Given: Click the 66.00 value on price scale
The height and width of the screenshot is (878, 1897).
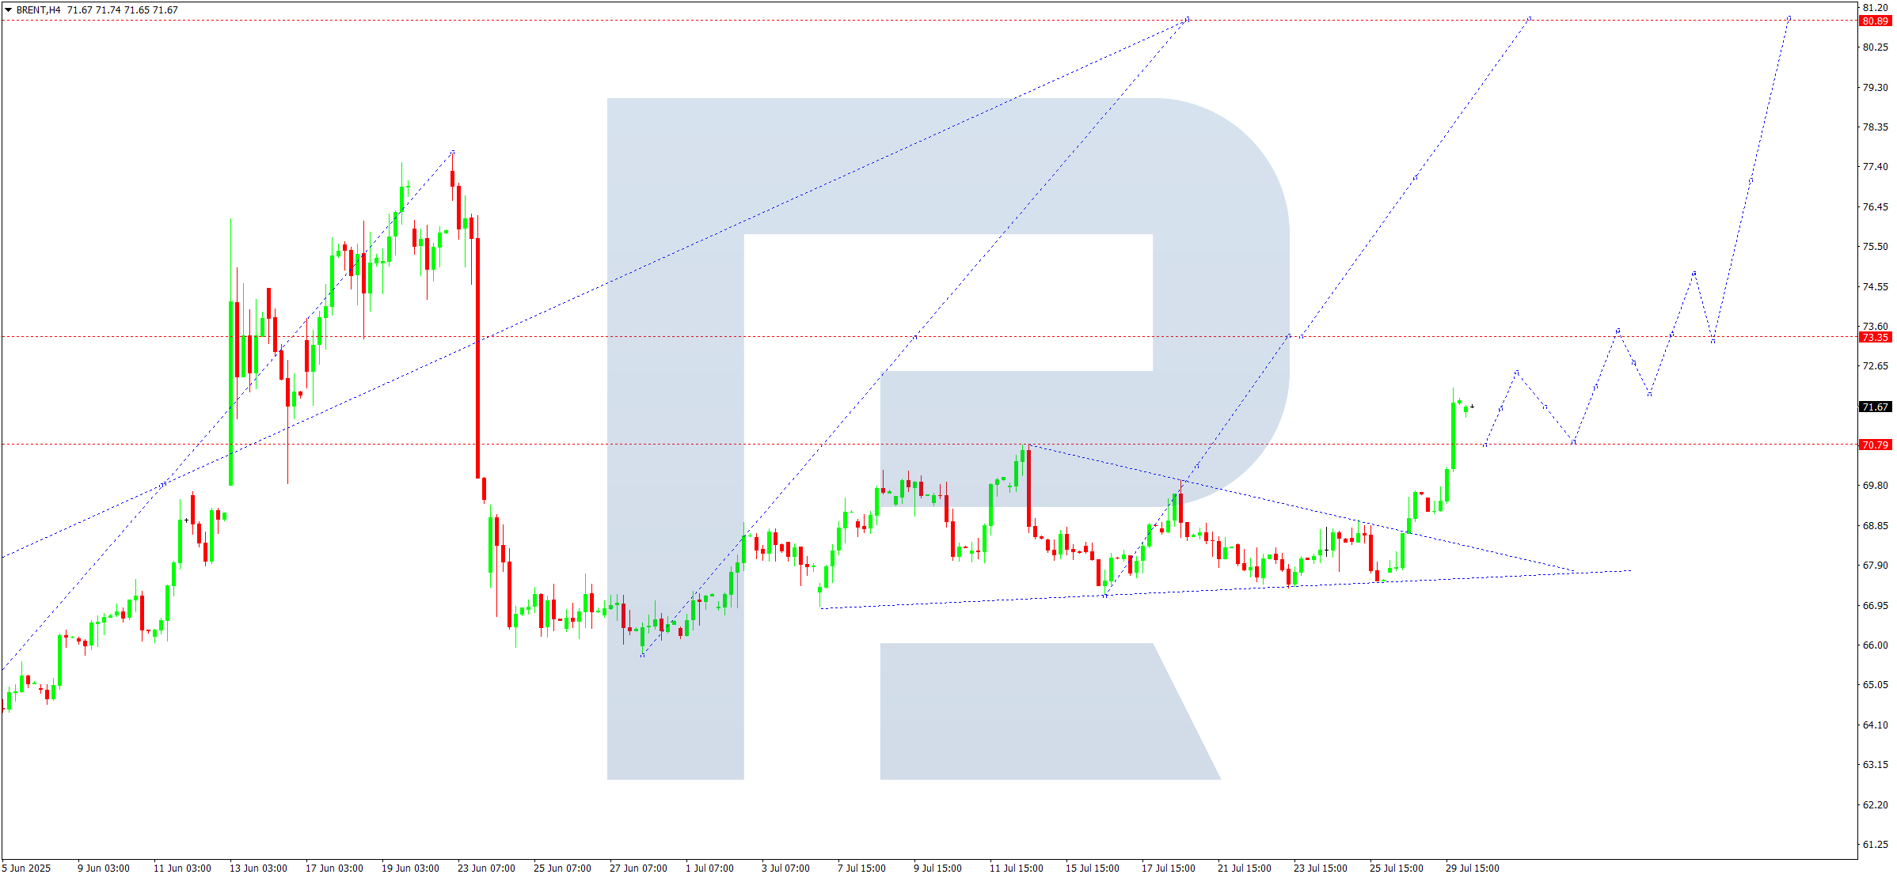Looking at the screenshot, I should pyautogui.click(x=1875, y=645).
